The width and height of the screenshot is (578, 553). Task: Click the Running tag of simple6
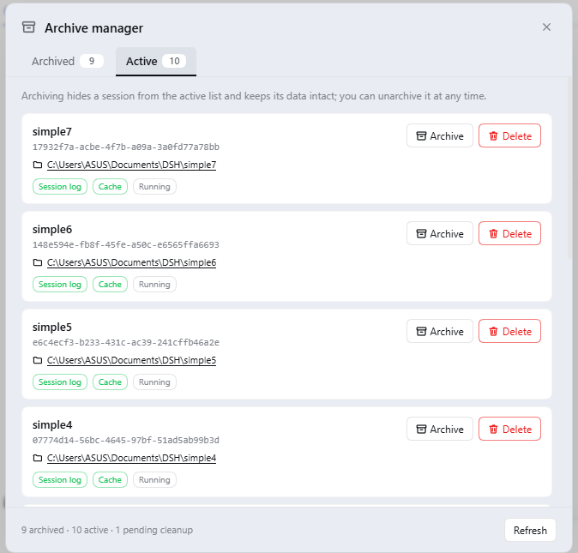tap(154, 285)
